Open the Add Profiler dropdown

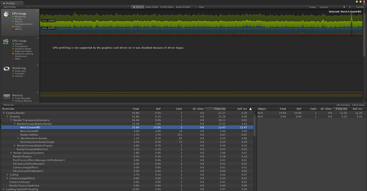[16, 7]
